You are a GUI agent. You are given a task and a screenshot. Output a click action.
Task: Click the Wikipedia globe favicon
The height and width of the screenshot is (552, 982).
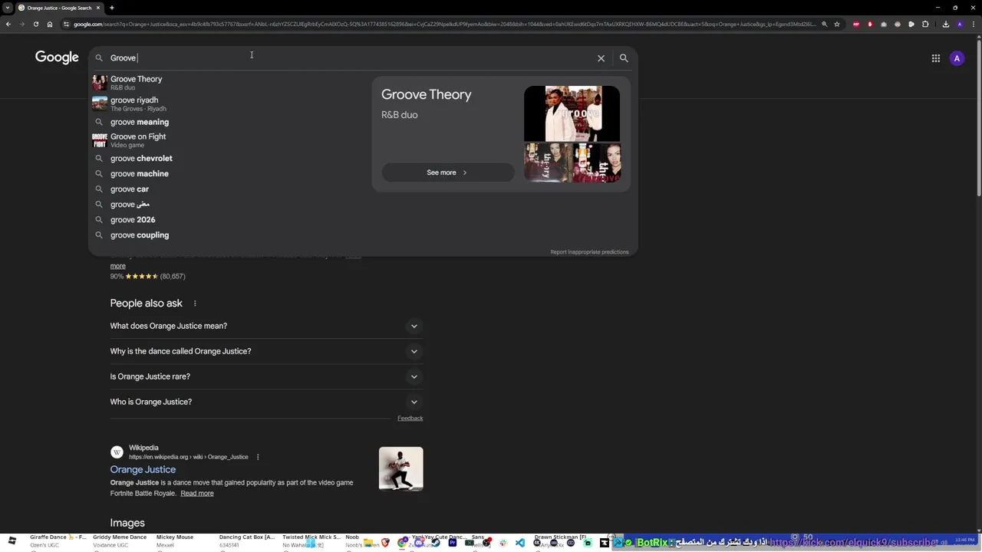[117, 452]
